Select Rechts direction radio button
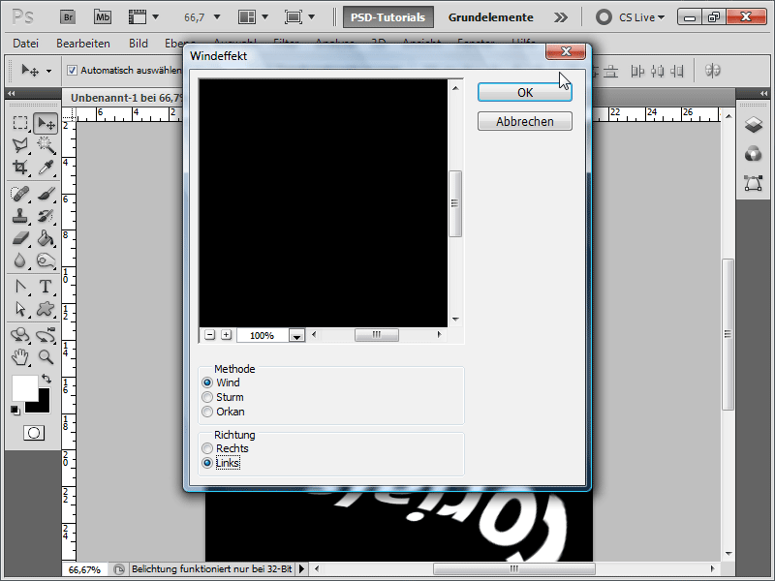The image size is (775, 581). (x=207, y=448)
